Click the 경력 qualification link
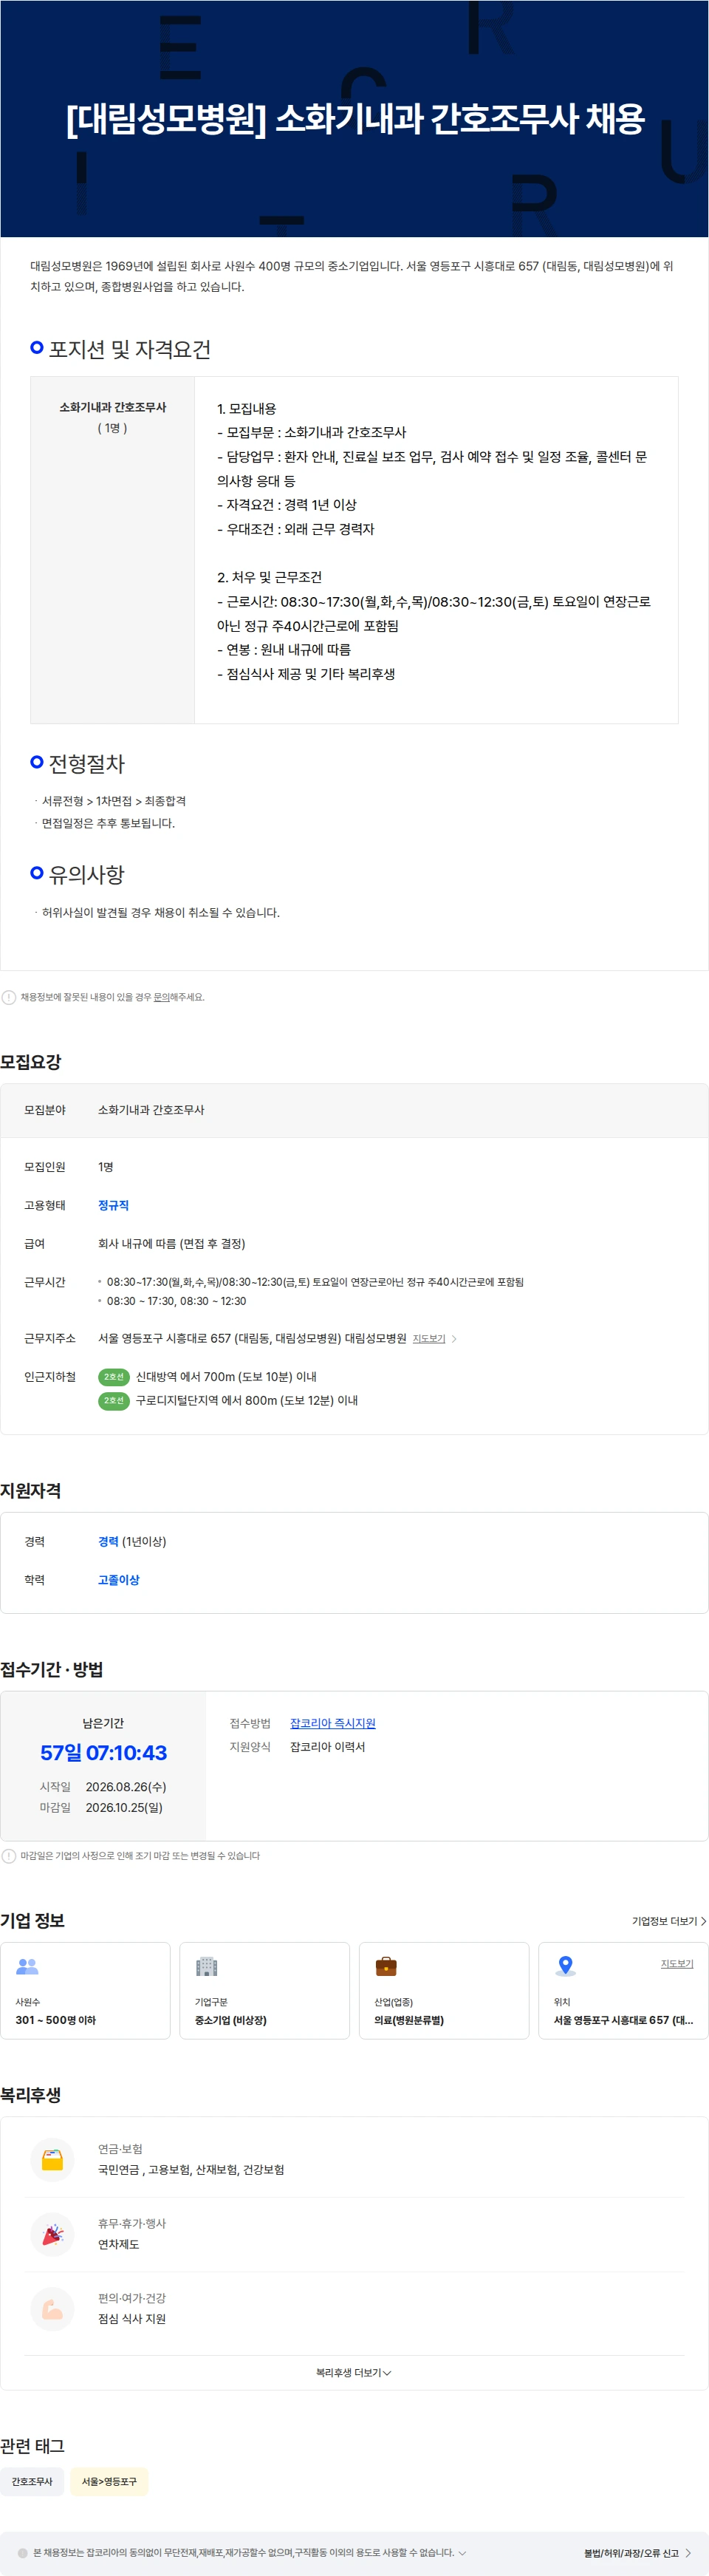The image size is (709, 2576). pyautogui.click(x=108, y=1541)
